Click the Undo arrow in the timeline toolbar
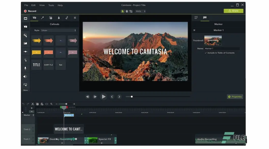This screenshot has height=149, width=269. tap(23, 104)
